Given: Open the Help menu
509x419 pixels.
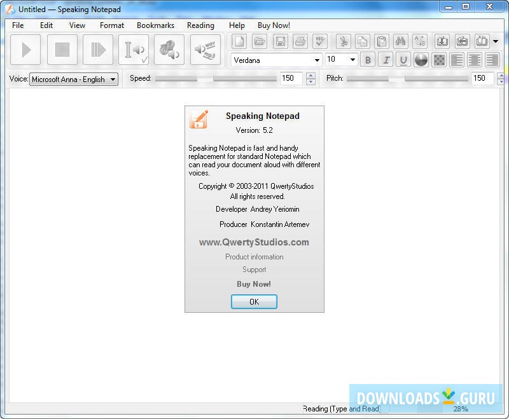Looking at the screenshot, I should [237, 25].
